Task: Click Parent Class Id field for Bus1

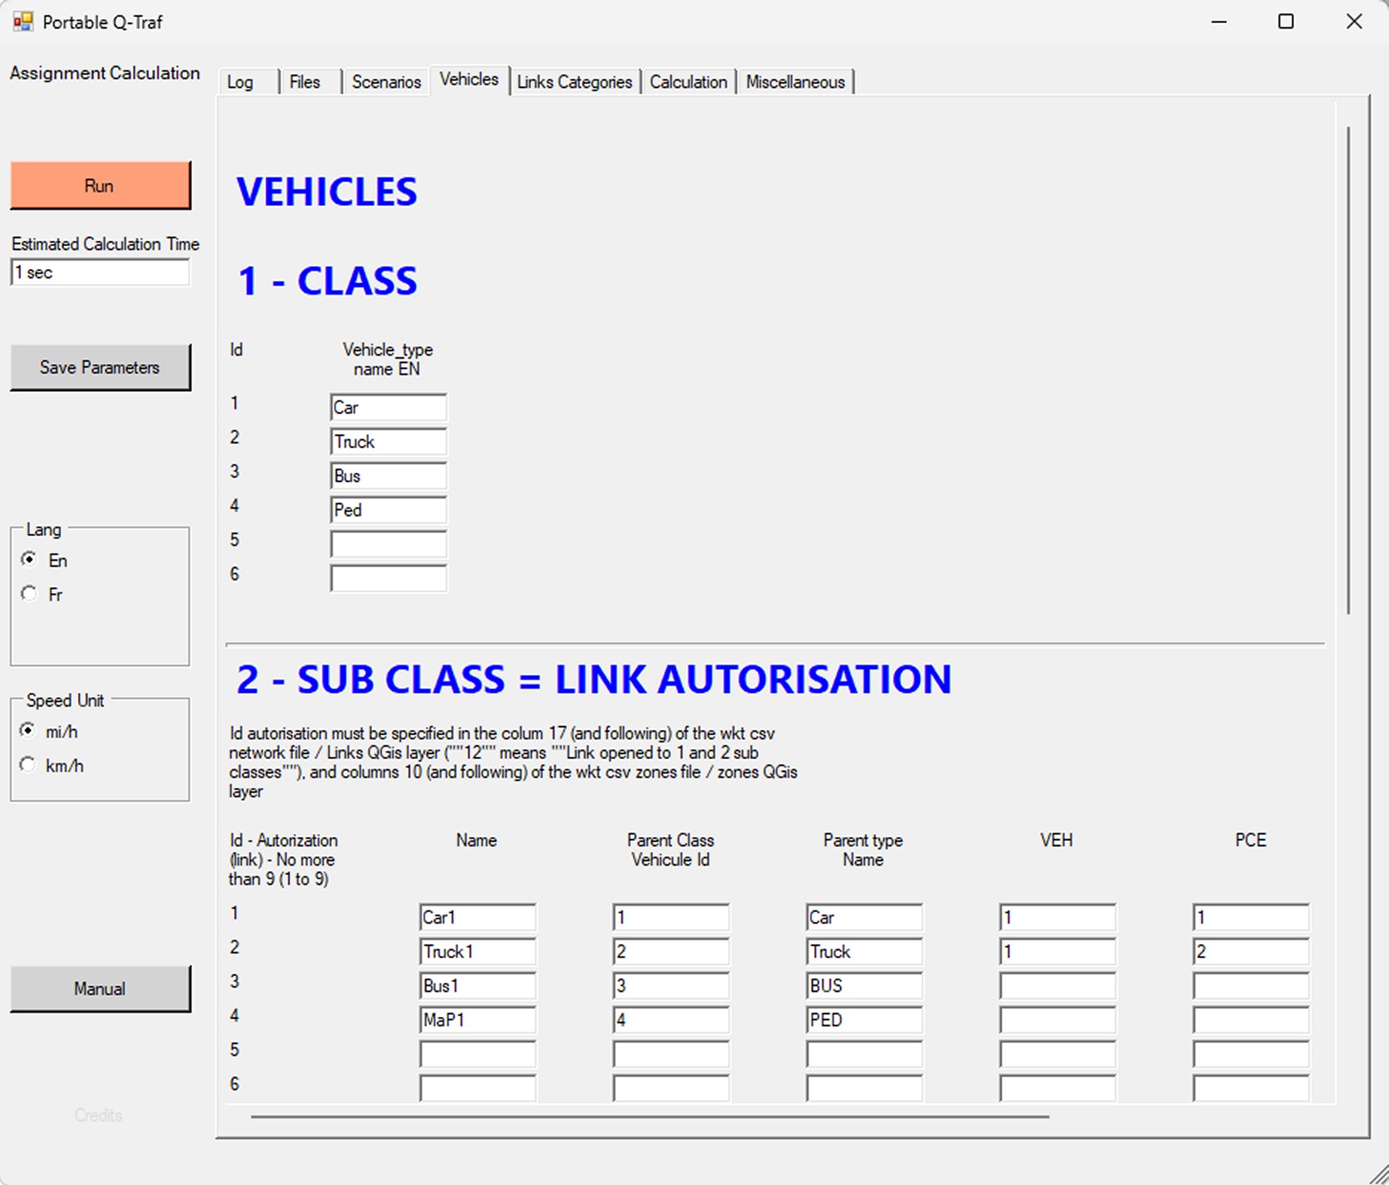Action: (x=671, y=986)
